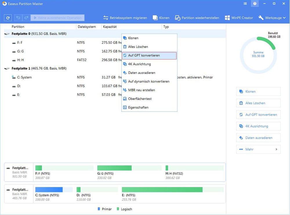
Task: Choose Oberflächentest in context menu
Action: point(149,99)
